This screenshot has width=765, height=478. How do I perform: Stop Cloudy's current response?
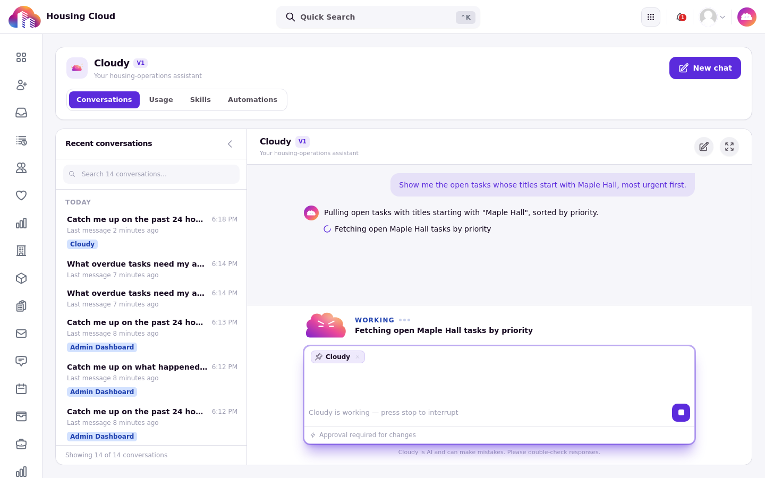point(681,413)
